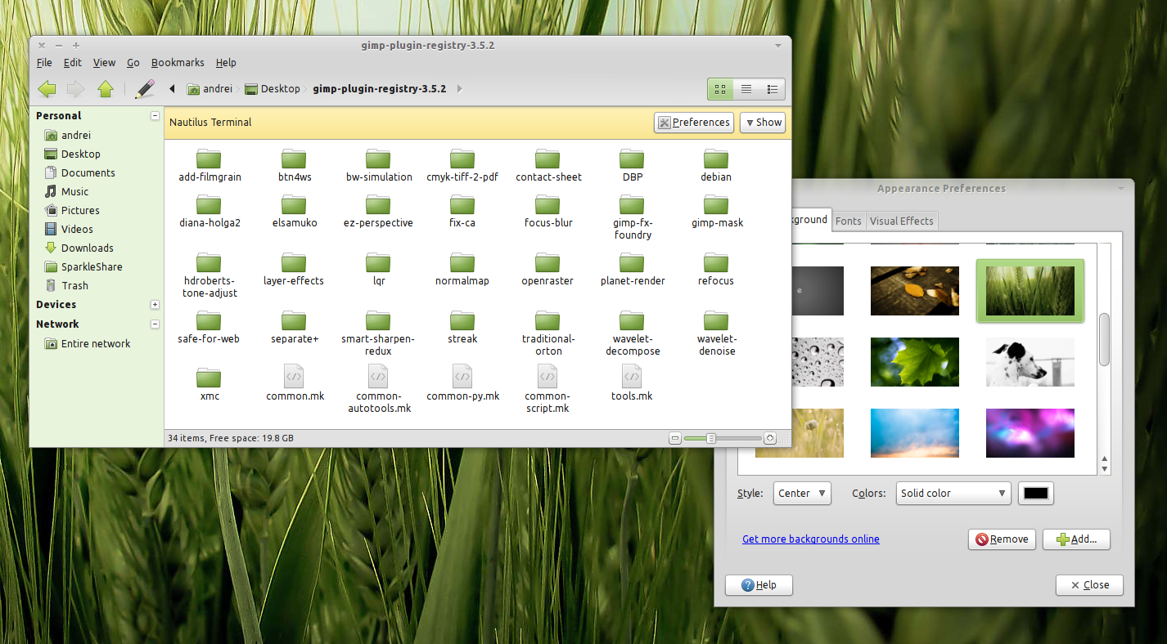Select the cmyk-tiff-2-pdf folder
Screen dimensions: 1167x644
[x=462, y=166]
